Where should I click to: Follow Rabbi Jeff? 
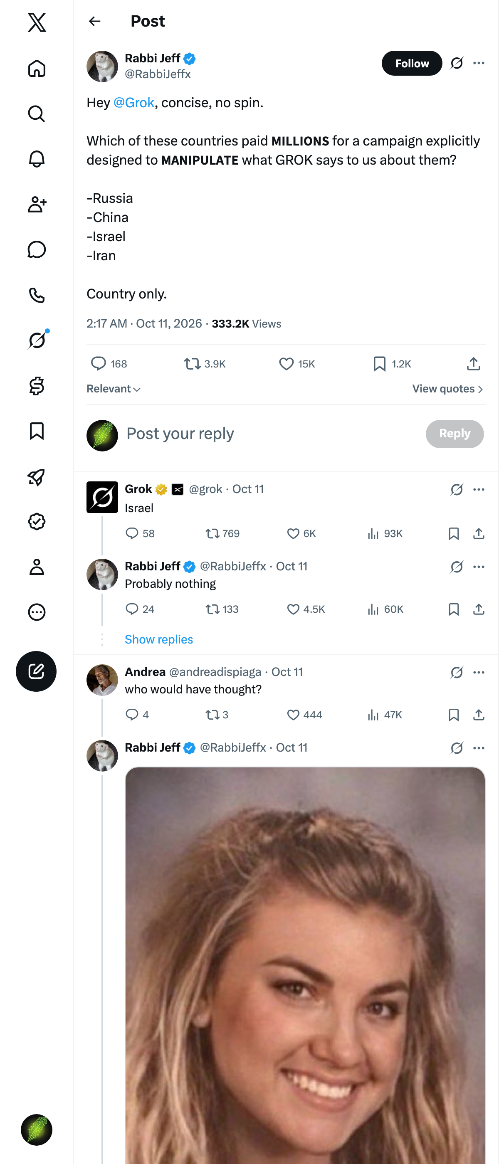(x=412, y=63)
